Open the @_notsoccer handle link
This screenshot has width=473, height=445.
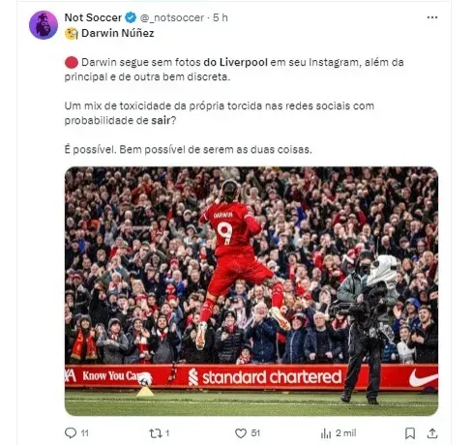(x=171, y=17)
